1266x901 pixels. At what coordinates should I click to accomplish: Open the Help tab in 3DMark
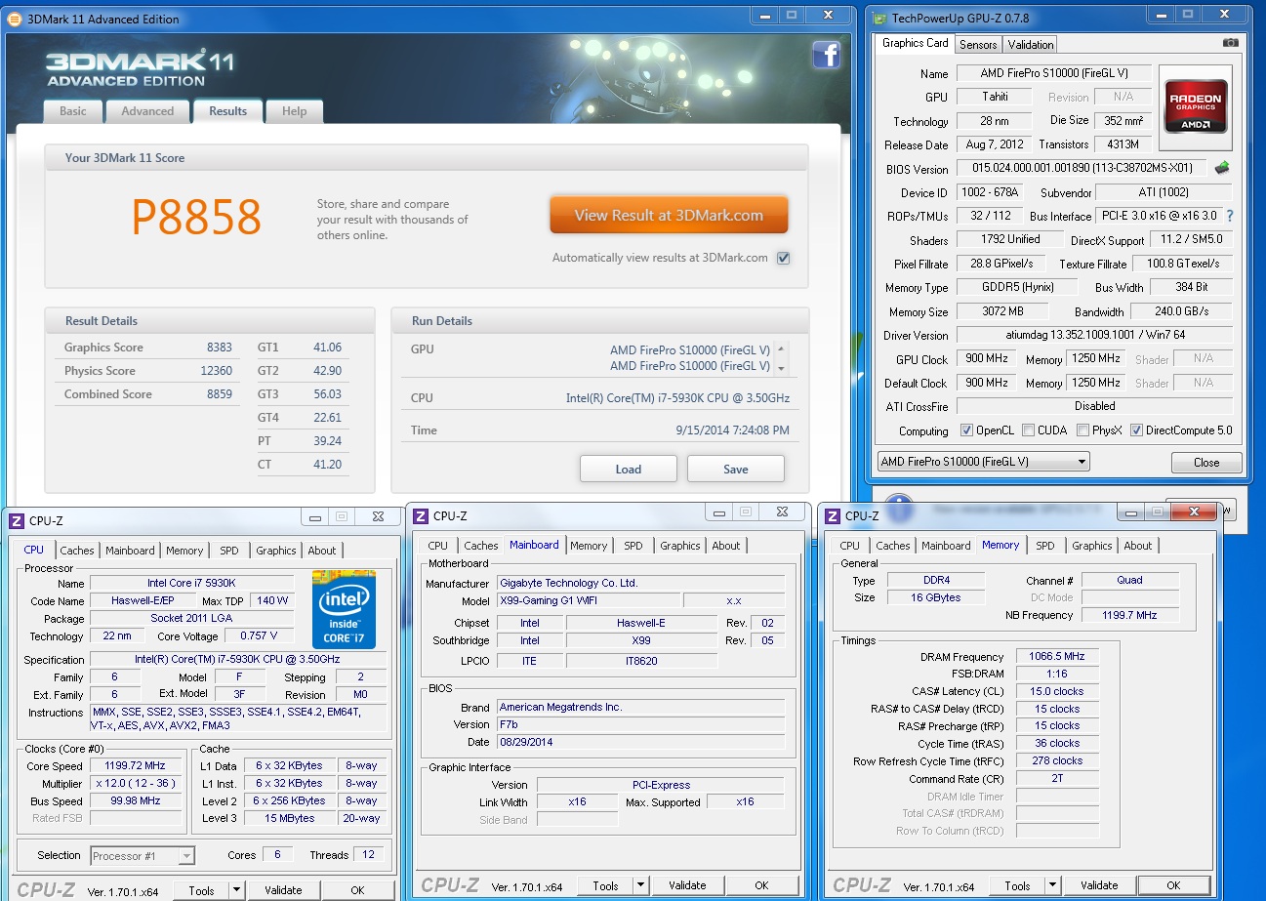295,111
